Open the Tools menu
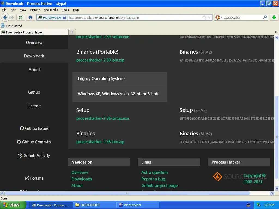 click(65, 10)
